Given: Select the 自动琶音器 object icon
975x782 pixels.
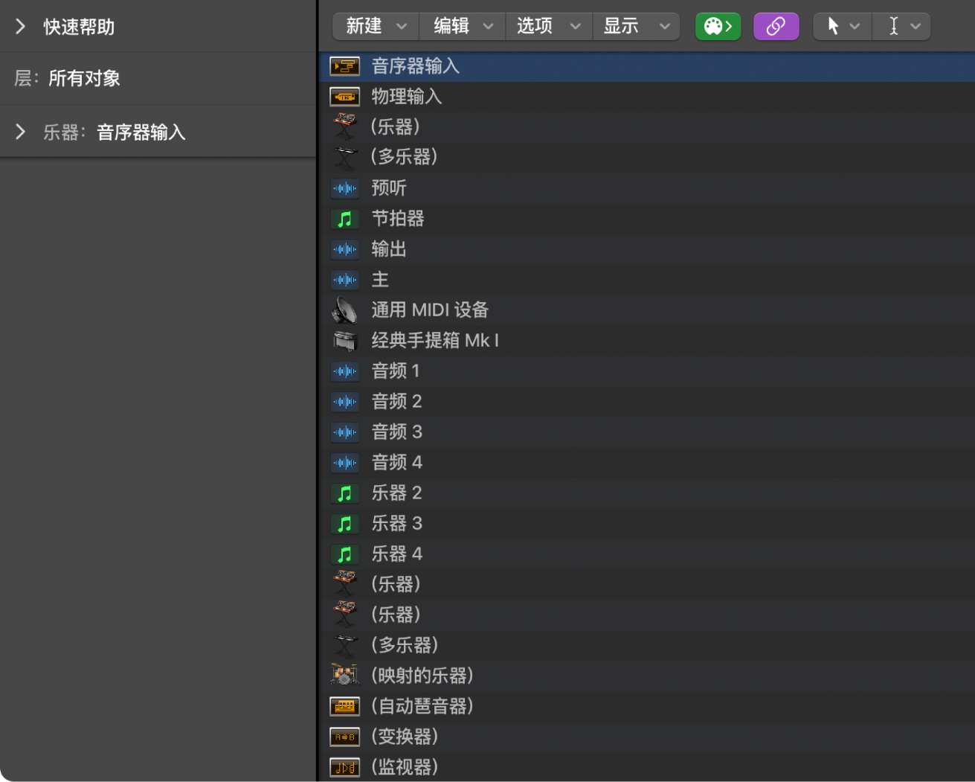Looking at the screenshot, I should point(344,705).
